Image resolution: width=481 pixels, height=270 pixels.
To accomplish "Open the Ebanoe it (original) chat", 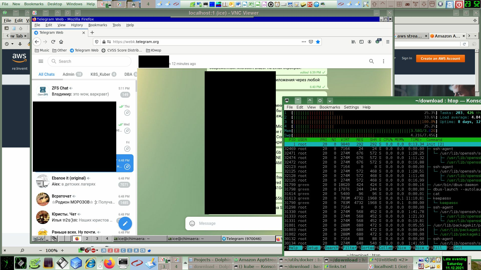I will pos(84,181).
